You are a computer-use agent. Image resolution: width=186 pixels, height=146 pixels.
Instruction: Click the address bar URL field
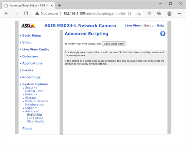(97, 13)
